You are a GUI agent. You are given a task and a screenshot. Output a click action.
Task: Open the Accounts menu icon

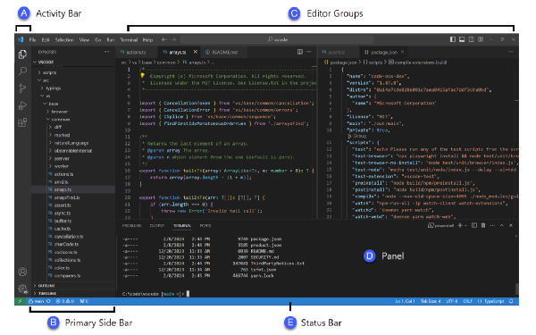pyautogui.click(x=22, y=272)
